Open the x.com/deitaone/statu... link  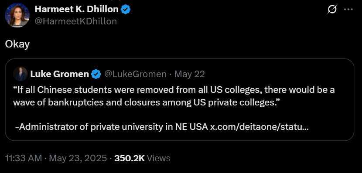coord(259,127)
